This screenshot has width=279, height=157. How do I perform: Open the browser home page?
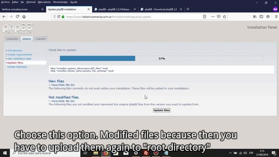(24, 17)
